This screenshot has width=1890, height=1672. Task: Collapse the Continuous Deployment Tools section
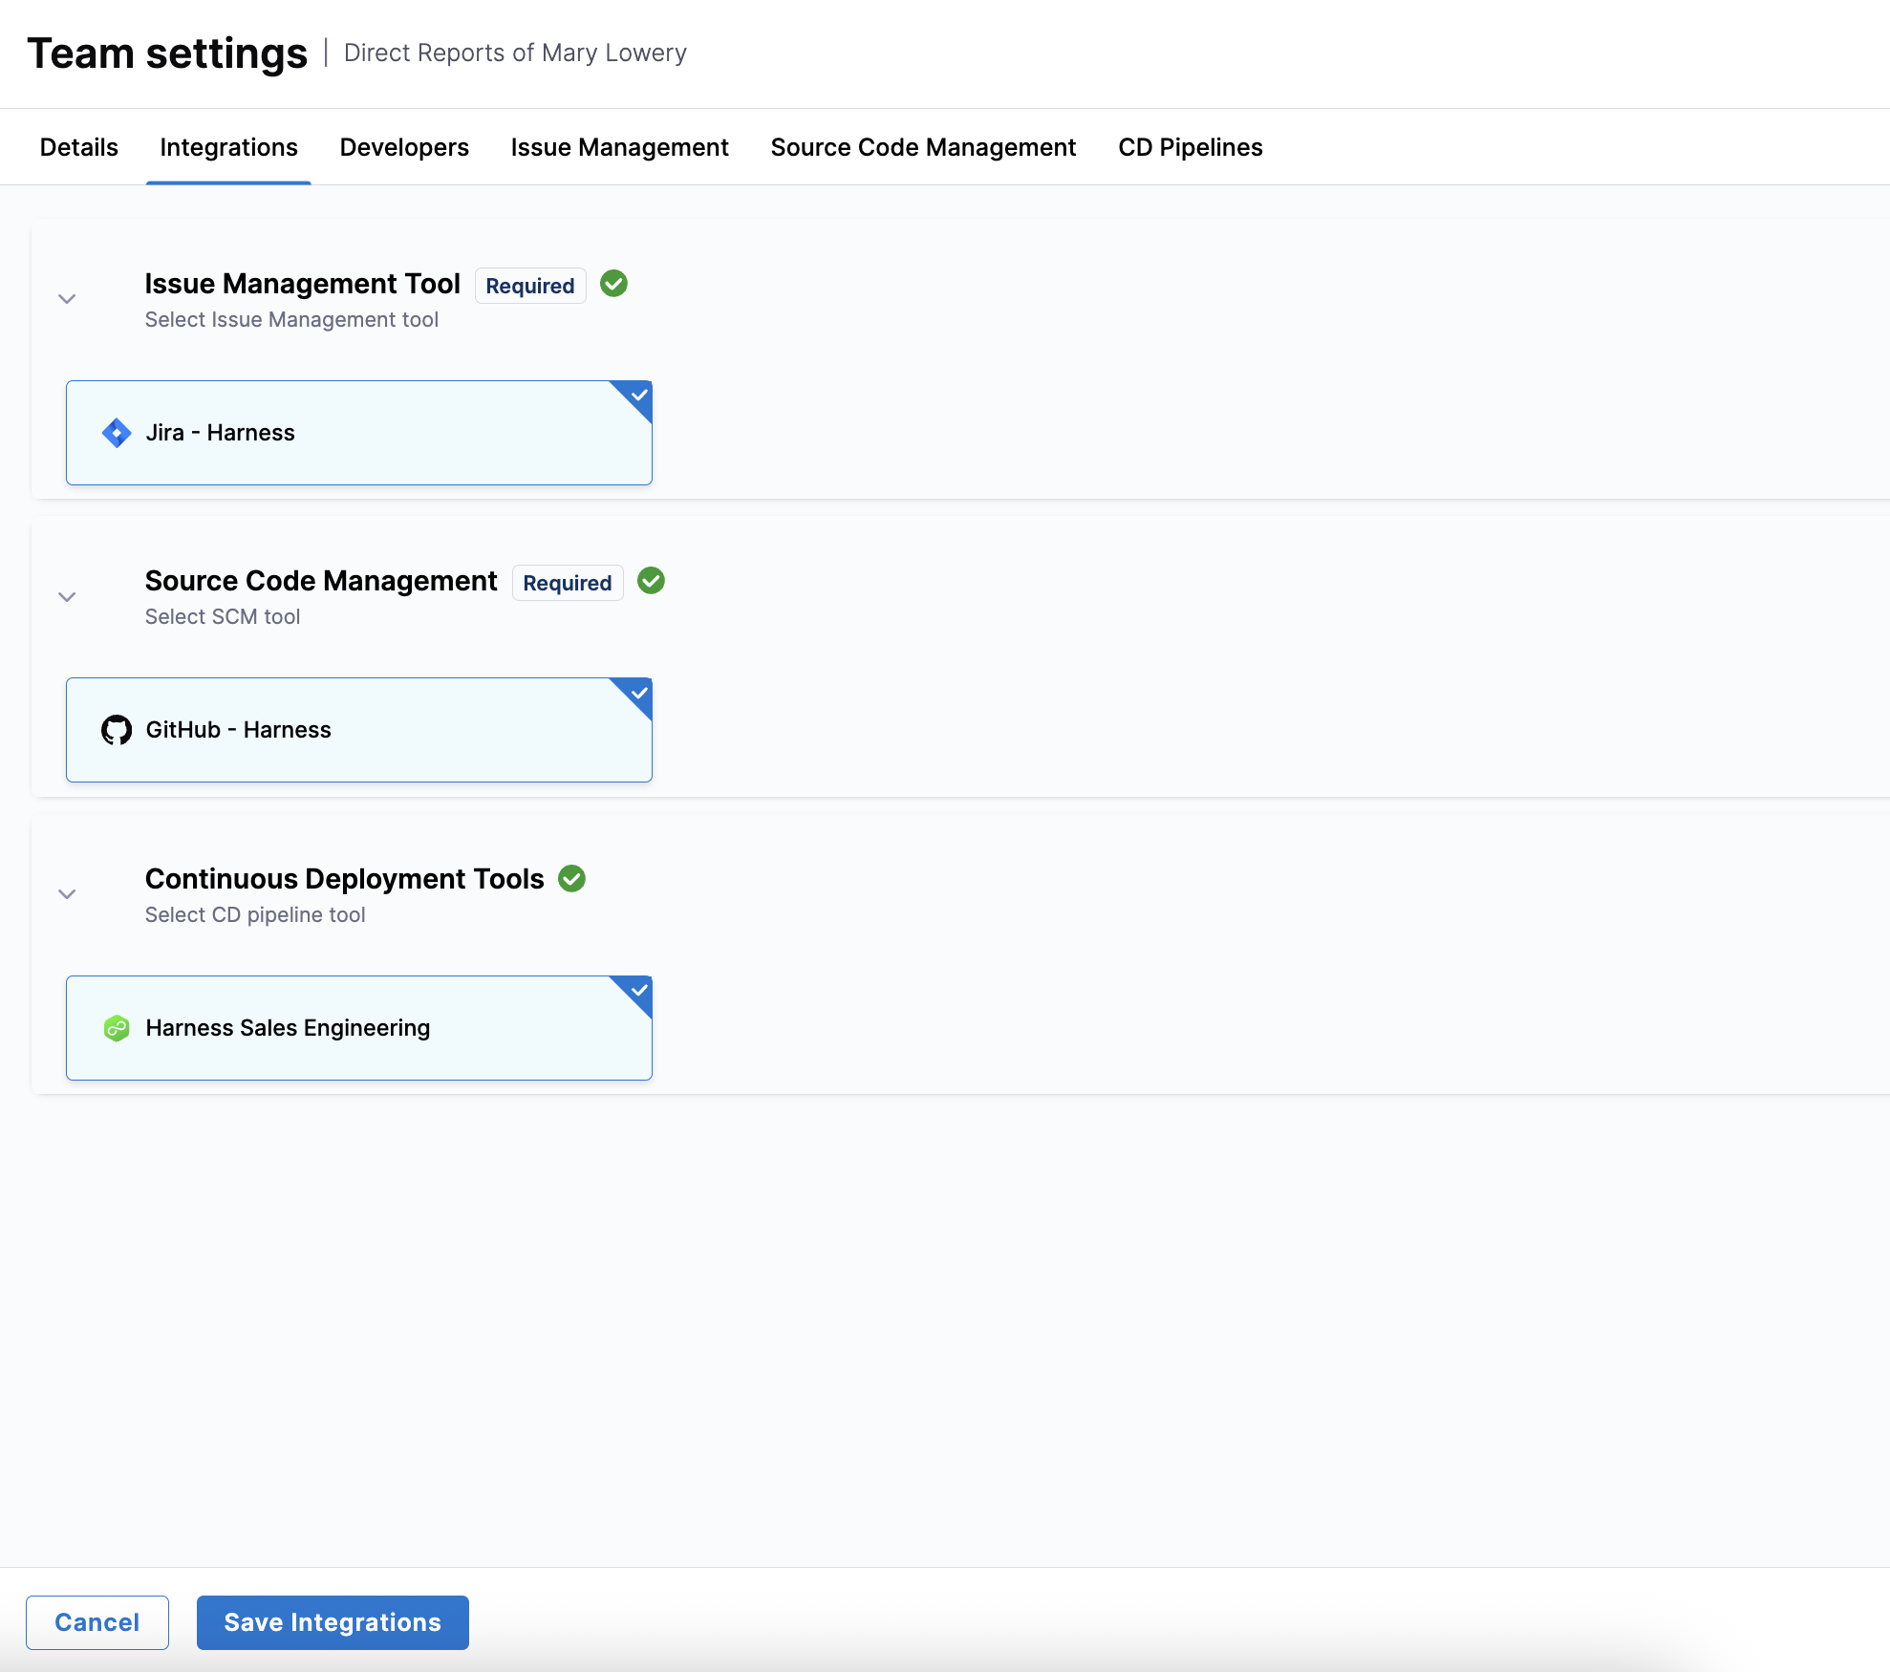tap(67, 894)
